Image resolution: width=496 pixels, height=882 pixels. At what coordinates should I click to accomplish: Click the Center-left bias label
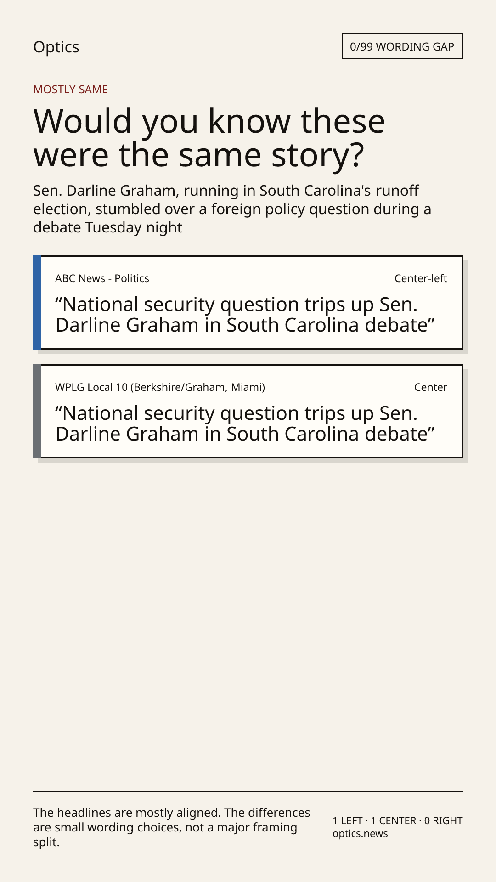click(421, 278)
